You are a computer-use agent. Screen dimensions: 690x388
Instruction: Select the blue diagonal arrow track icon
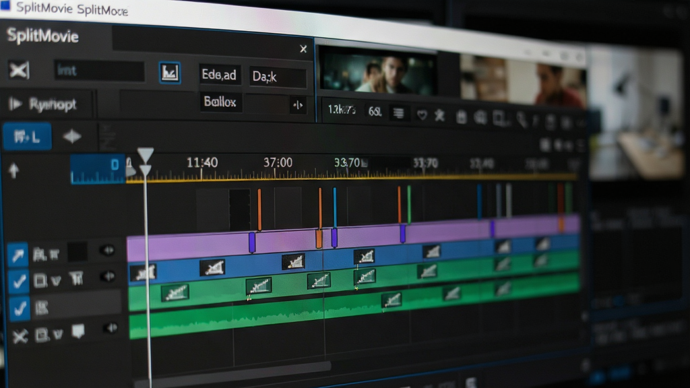point(18,255)
